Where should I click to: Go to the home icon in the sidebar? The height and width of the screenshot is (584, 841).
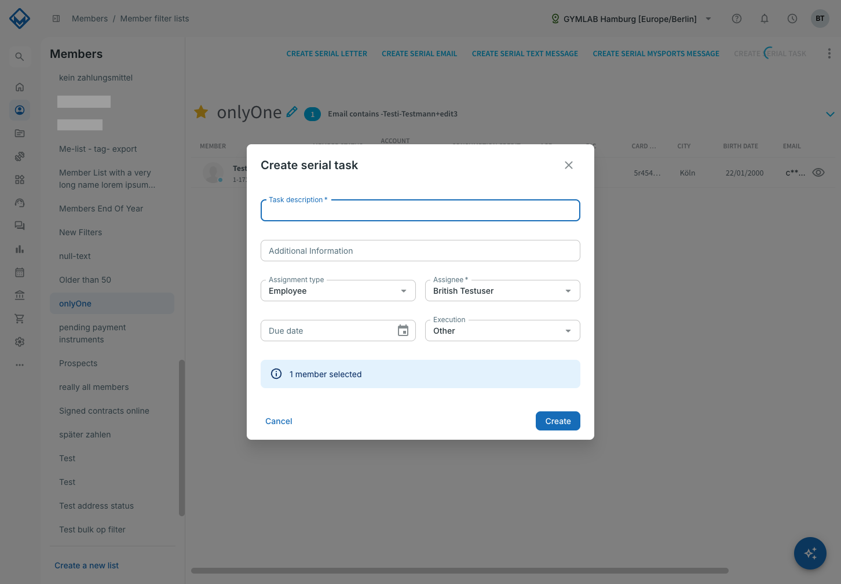pyautogui.click(x=20, y=87)
